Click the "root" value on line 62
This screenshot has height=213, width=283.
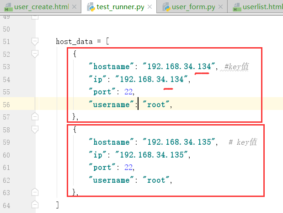click(156, 180)
